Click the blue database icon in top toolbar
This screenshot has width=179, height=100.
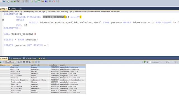click(46, 1)
